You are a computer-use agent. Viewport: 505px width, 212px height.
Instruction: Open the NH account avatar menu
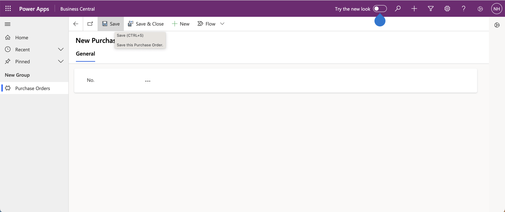[x=496, y=9]
